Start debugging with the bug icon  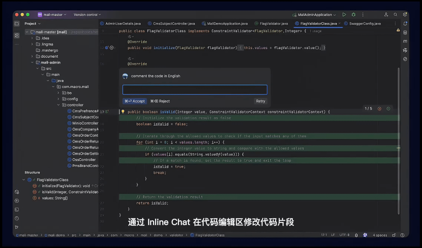coord(353,14)
